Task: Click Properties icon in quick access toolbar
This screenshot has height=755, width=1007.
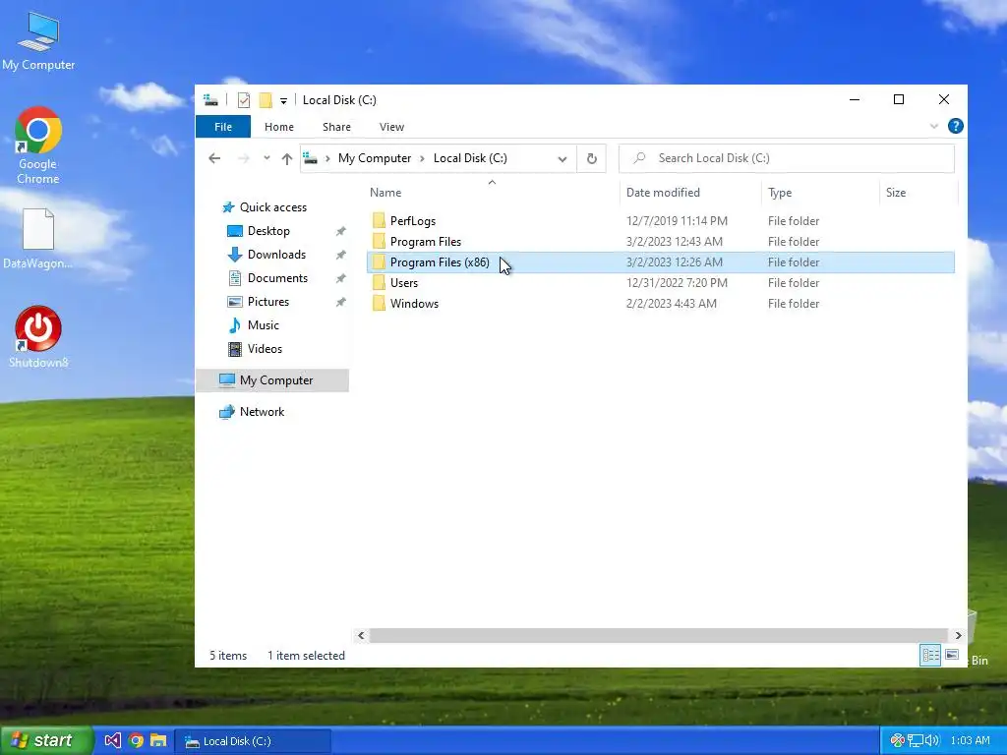Action: [x=244, y=100]
